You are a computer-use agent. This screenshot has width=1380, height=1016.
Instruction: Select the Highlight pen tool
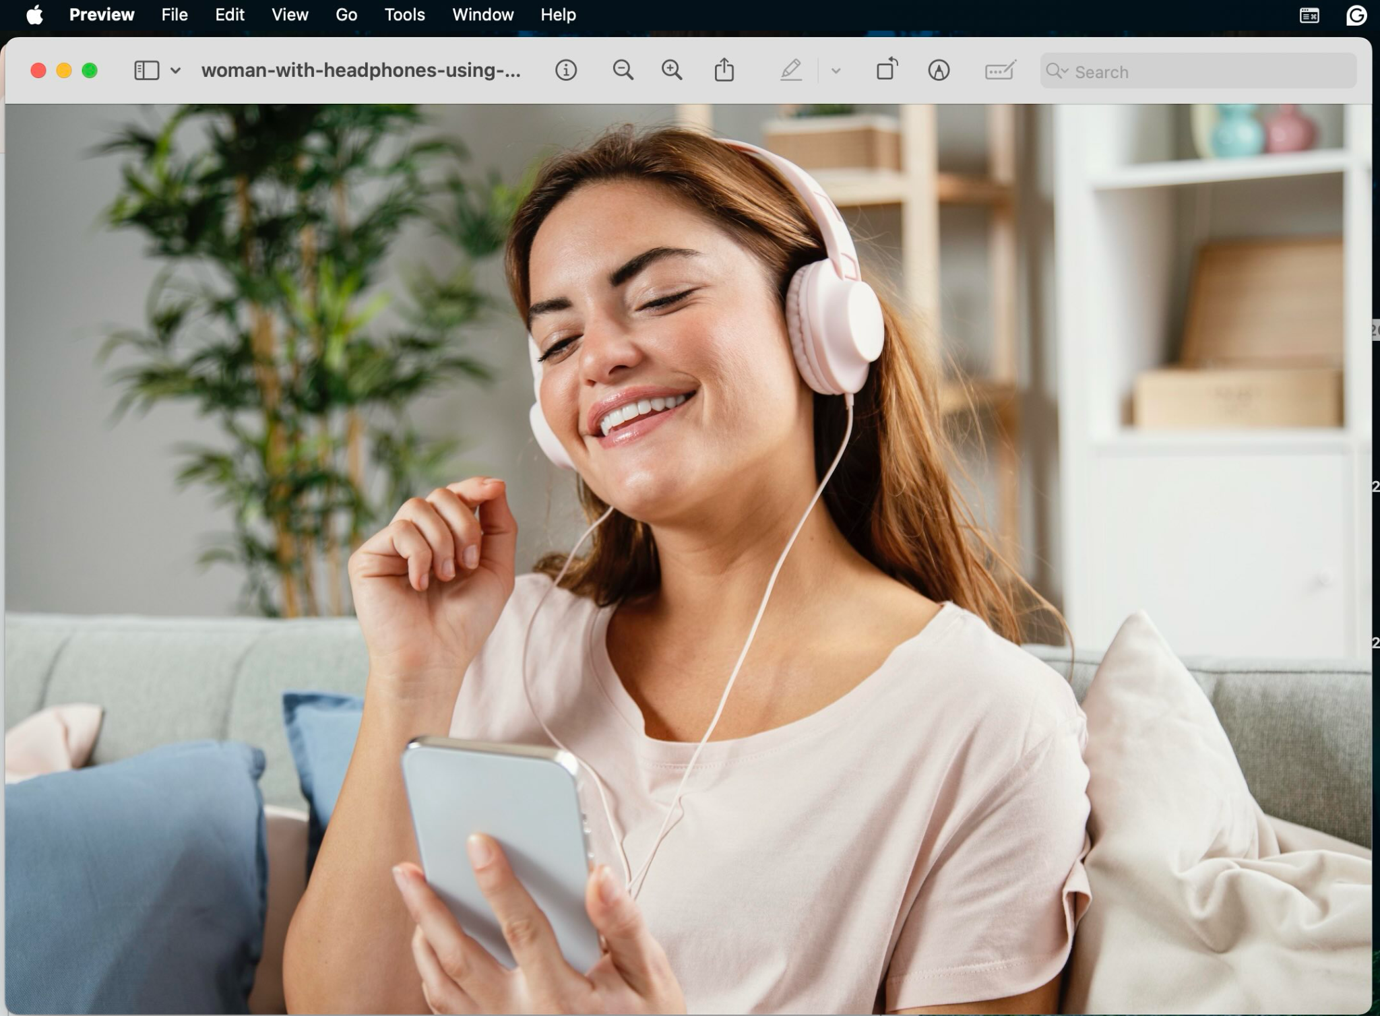[x=791, y=70]
